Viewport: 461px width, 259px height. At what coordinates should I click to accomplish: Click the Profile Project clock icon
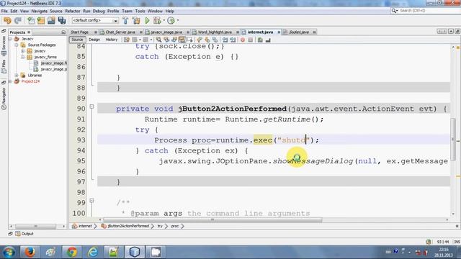pos(171,21)
